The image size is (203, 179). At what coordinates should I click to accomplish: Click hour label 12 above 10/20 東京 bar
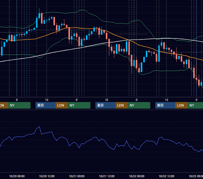coord(47,100)
